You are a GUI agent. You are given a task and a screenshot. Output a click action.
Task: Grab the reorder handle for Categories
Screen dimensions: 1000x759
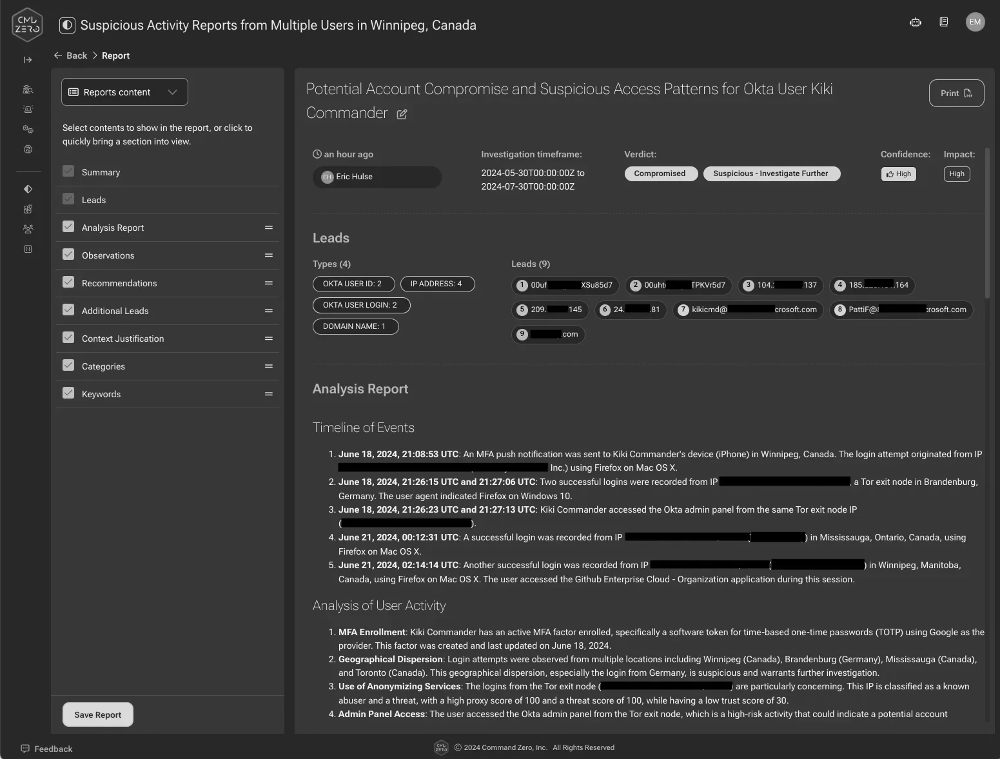[269, 366]
